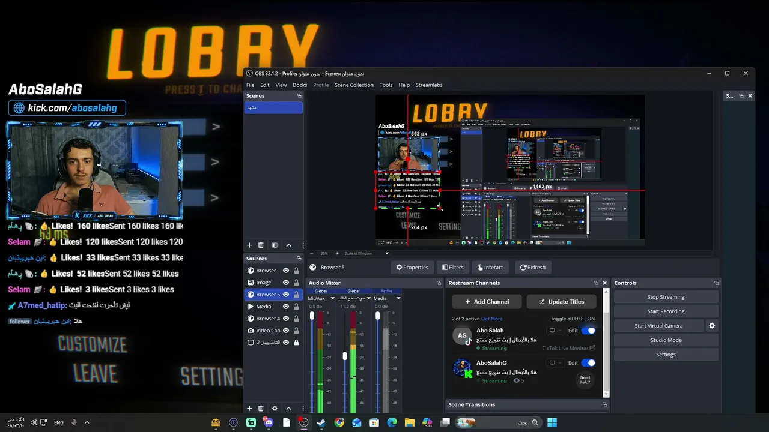
Task: Undock the Sources panel
Action: 299,259
